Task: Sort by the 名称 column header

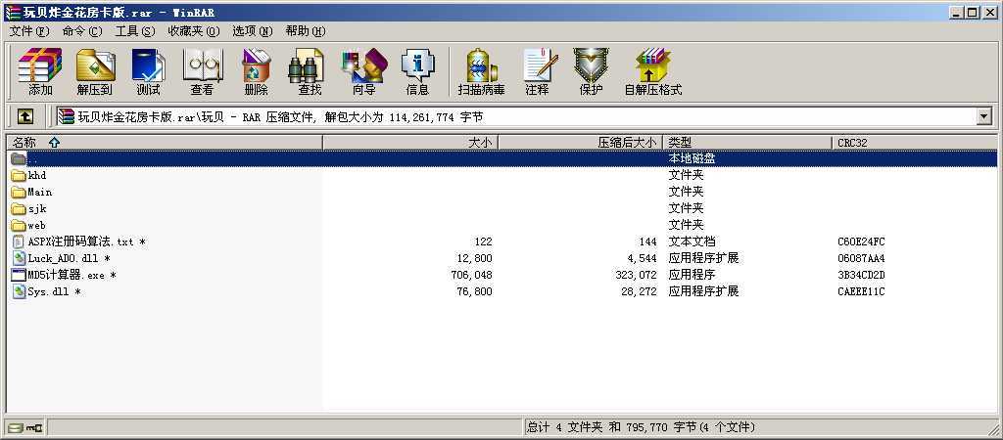Action: pyautogui.click(x=165, y=143)
